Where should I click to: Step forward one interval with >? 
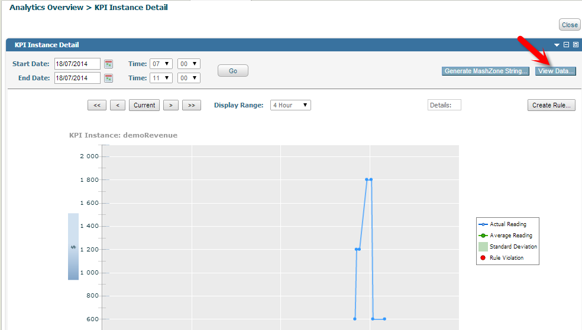pos(170,105)
